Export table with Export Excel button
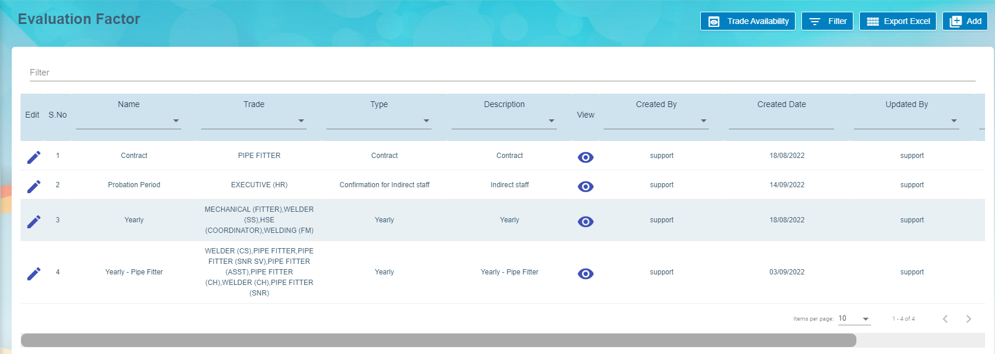The width and height of the screenshot is (995, 354). 898,21
